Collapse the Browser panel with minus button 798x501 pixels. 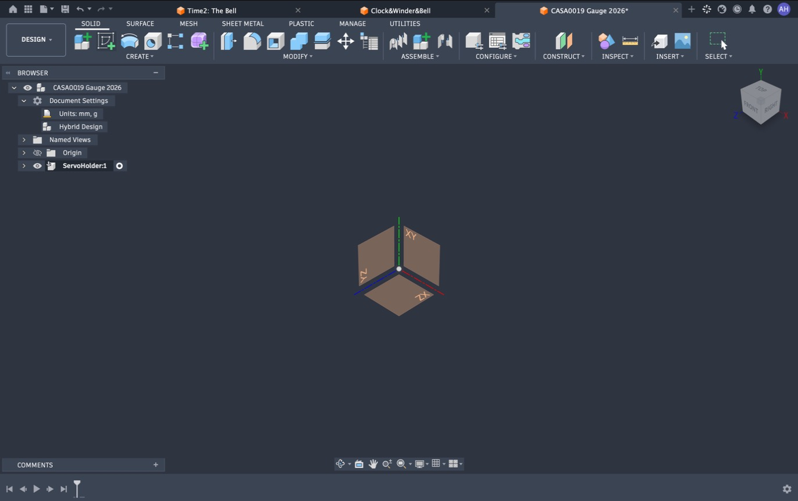pyautogui.click(x=156, y=73)
